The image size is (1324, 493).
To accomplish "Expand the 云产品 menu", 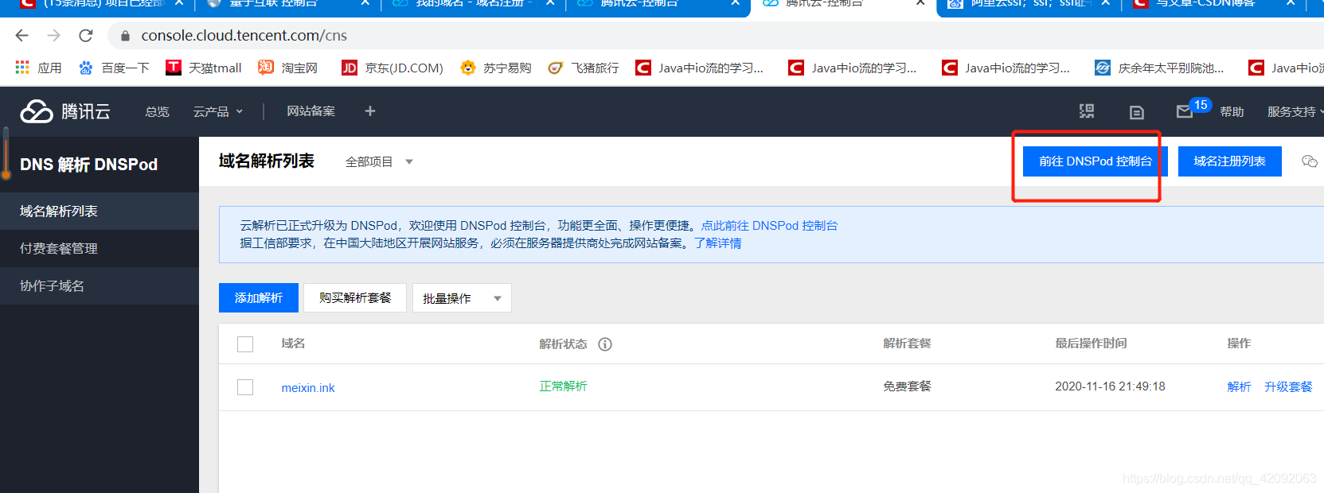I will point(217,111).
